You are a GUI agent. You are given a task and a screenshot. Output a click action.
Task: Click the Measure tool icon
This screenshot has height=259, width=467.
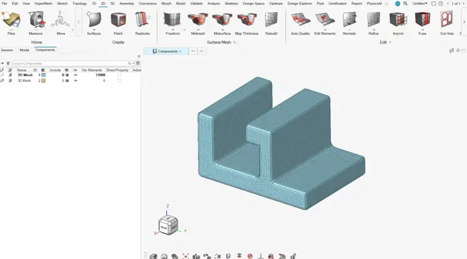36,22
